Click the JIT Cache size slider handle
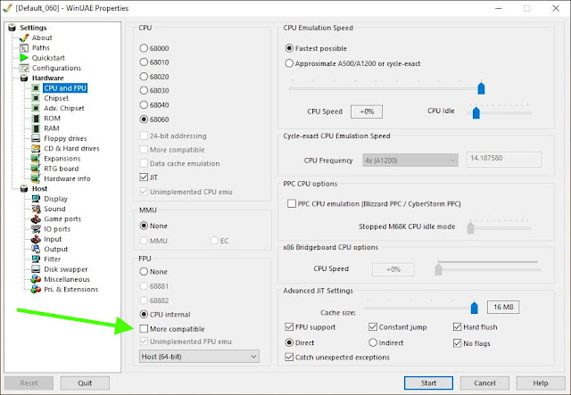The width and height of the screenshot is (571, 395). [474, 308]
